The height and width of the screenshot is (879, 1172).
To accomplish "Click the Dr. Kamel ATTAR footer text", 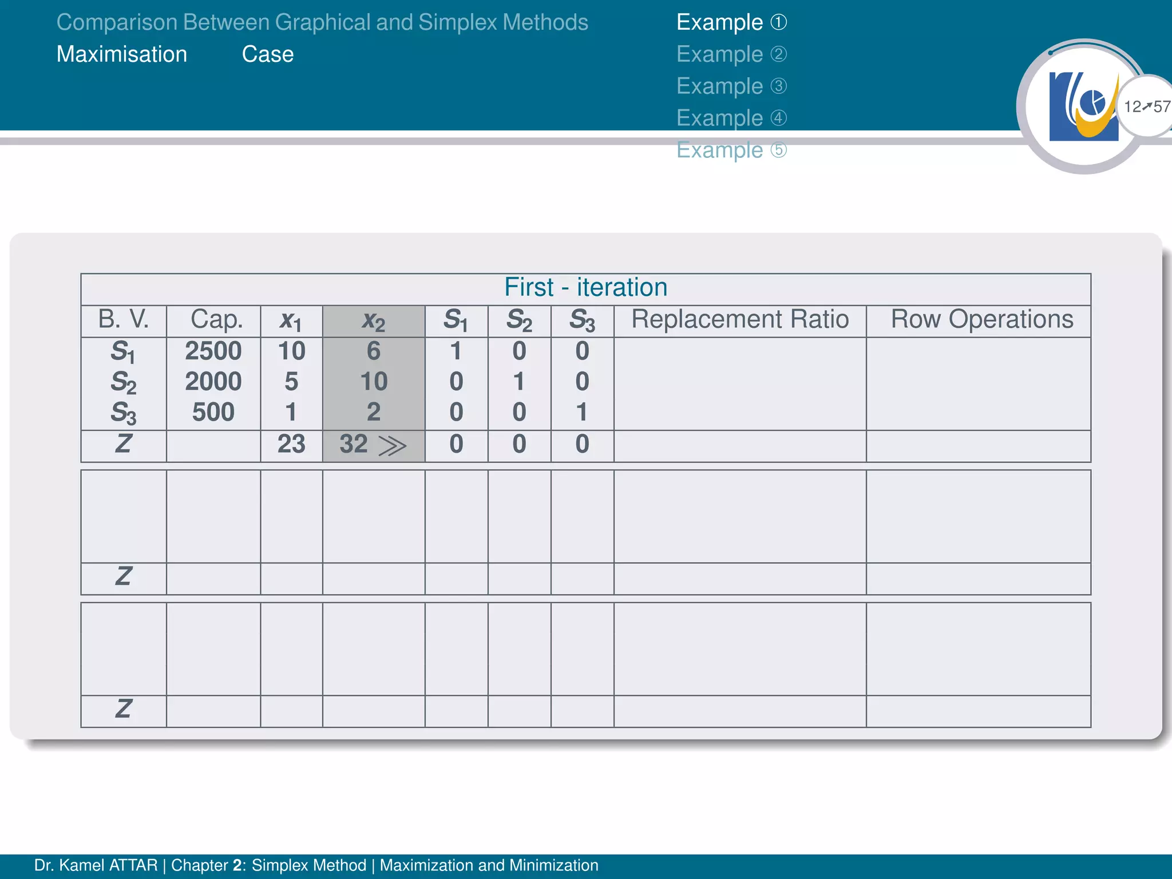I will [x=96, y=865].
